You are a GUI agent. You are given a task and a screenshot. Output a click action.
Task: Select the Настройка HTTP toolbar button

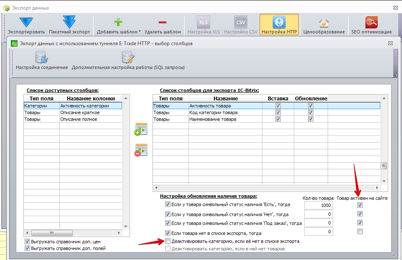(279, 25)
